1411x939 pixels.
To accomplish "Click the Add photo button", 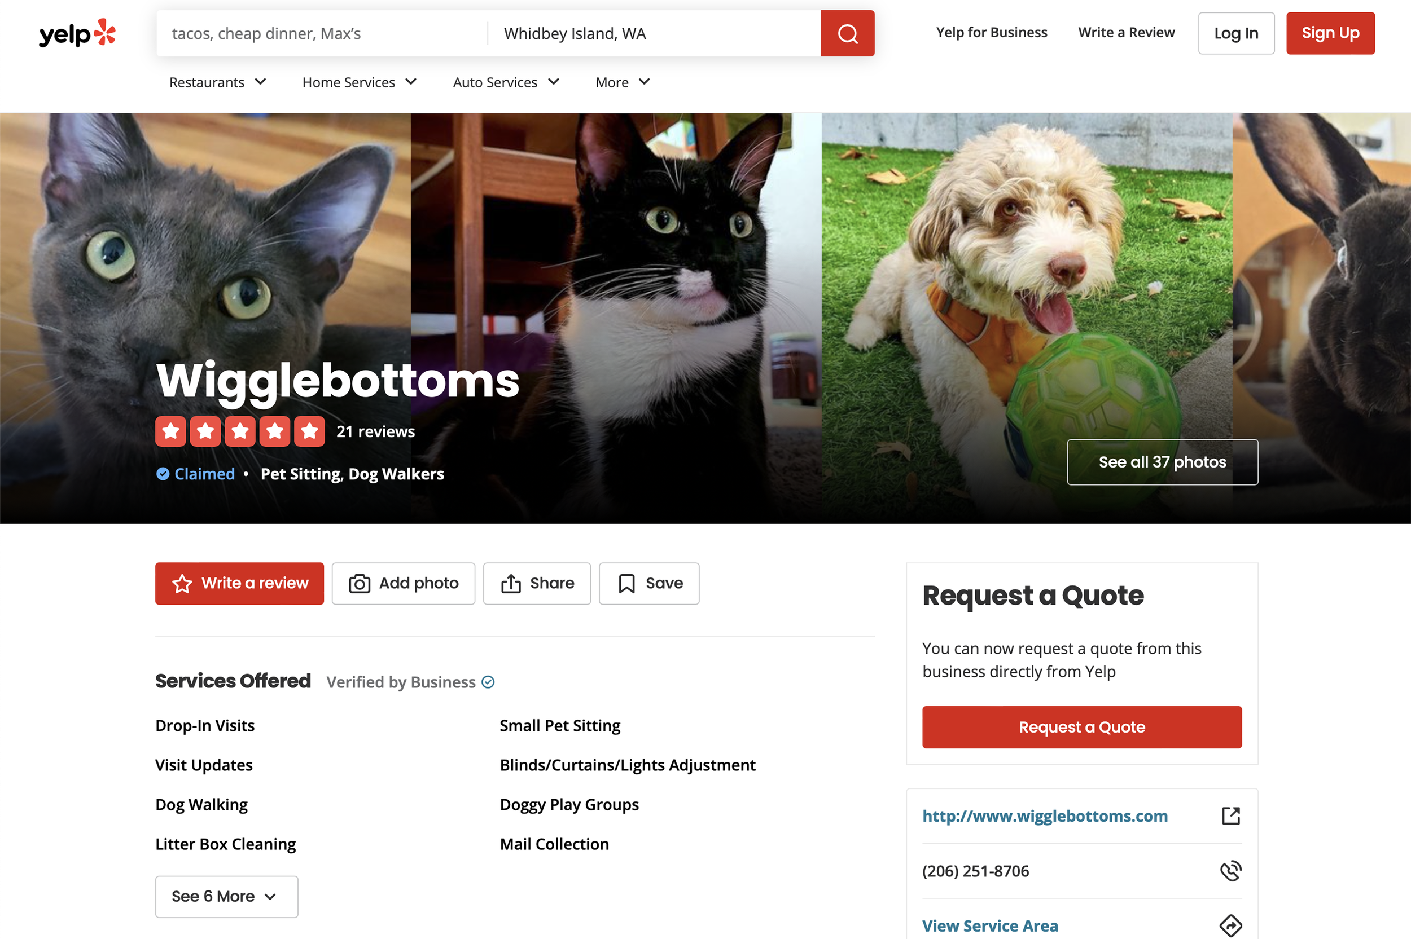I will [x=403, y=583].
